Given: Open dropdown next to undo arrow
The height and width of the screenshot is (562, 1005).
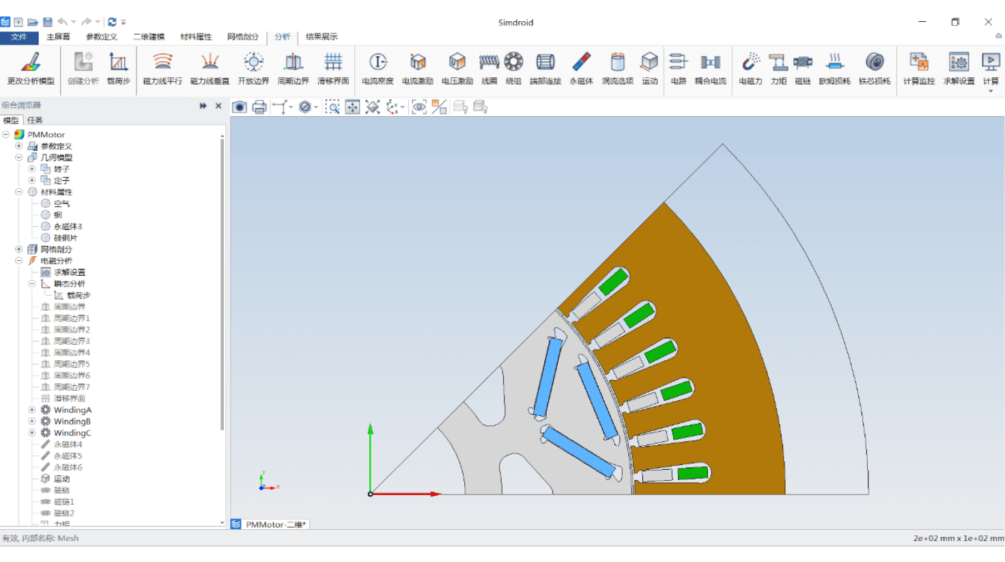Looking at the screenshot, I should (74, 22).
